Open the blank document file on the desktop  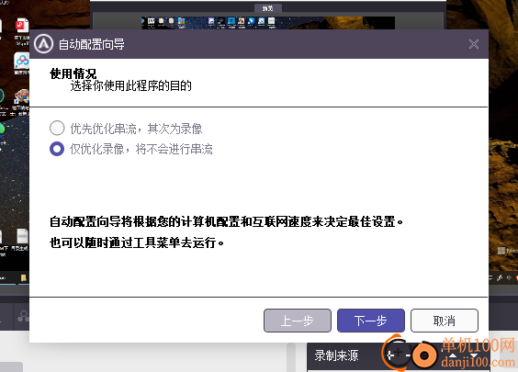pyautogui.click(x=22, y=237)
